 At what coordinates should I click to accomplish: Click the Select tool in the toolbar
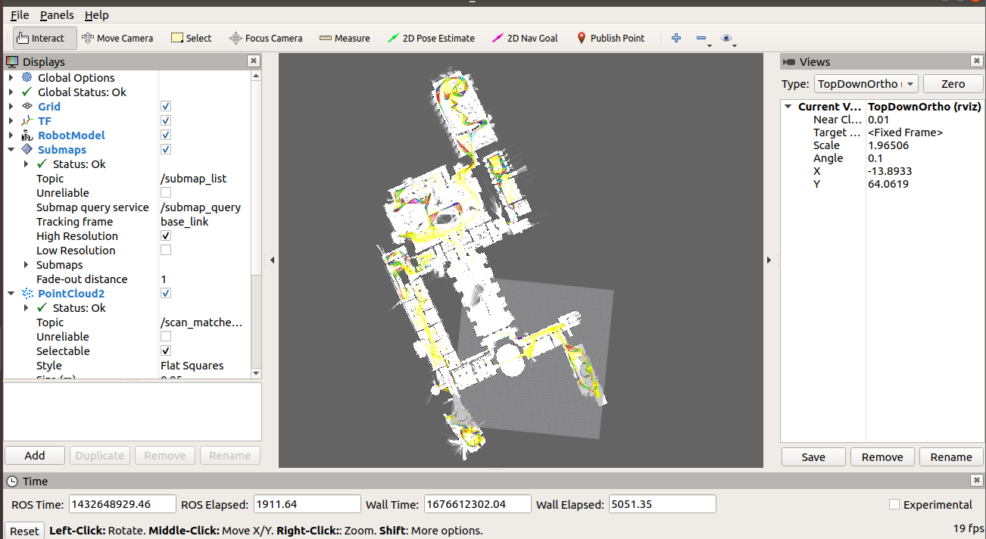pyautogui.click(x=191, y=38)
